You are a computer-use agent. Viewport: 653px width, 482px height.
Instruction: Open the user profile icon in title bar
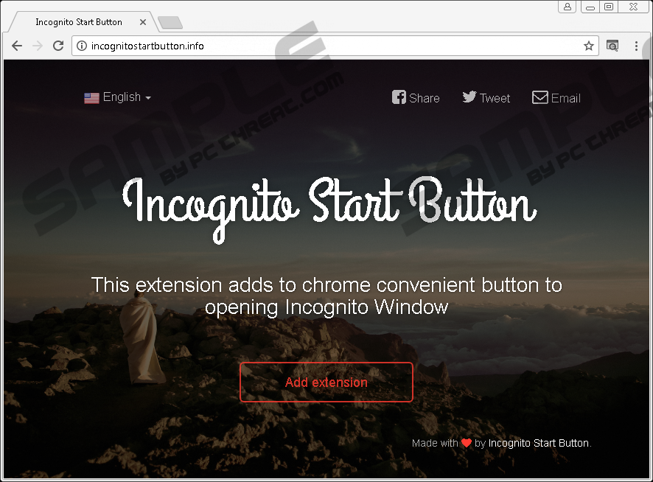(x=567, y=7)
